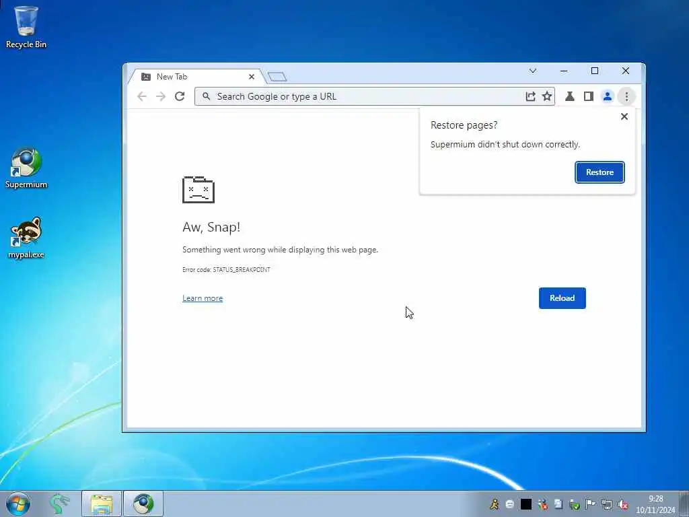
Task: Click the sad folder Aw Snap icon
Action: point(198,189)
